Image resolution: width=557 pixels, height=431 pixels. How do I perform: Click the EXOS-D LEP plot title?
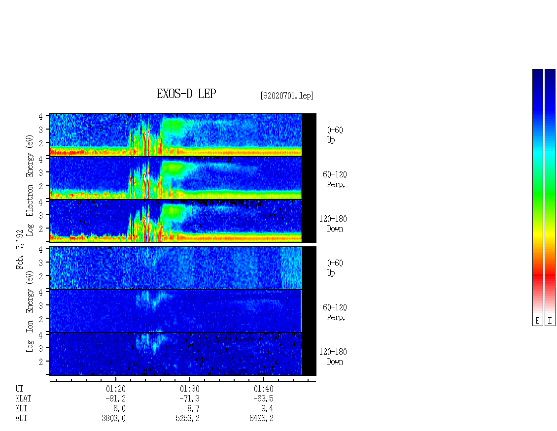pos(186,94)
